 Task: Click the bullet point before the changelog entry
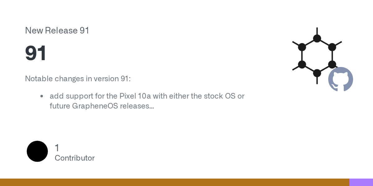(x=42, y=96)
